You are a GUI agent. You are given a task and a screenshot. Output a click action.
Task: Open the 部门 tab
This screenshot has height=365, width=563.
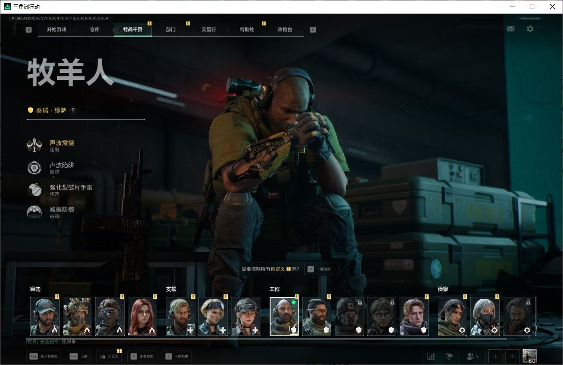point(171,30)
